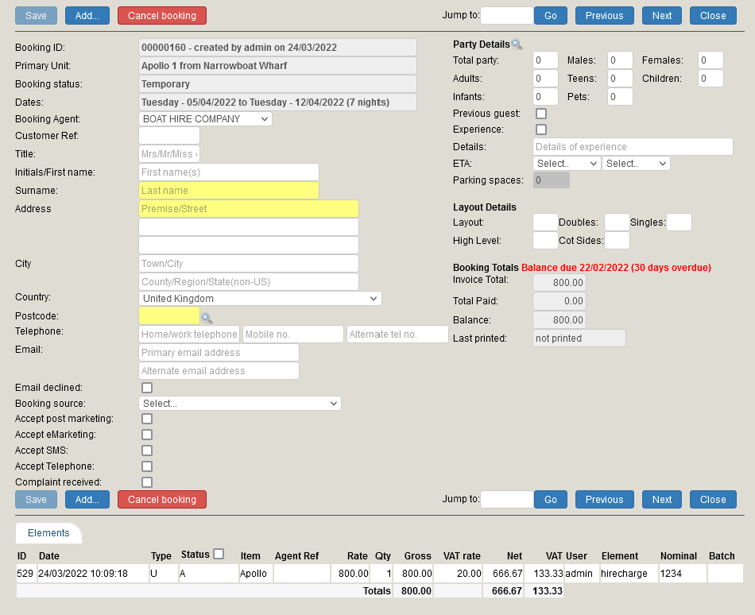755x615 pixels.
Task: Click the top Jump to text box
Action: tap(507, 16)
